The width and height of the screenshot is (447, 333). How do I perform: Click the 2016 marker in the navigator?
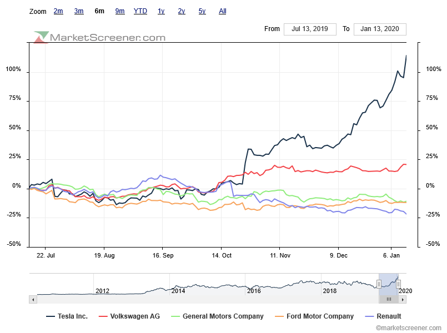tap(254, 291)
